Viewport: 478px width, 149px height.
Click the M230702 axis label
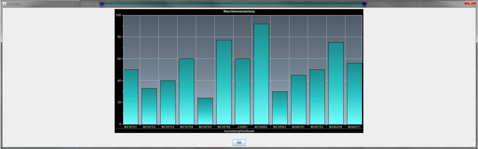click(149, 127)
